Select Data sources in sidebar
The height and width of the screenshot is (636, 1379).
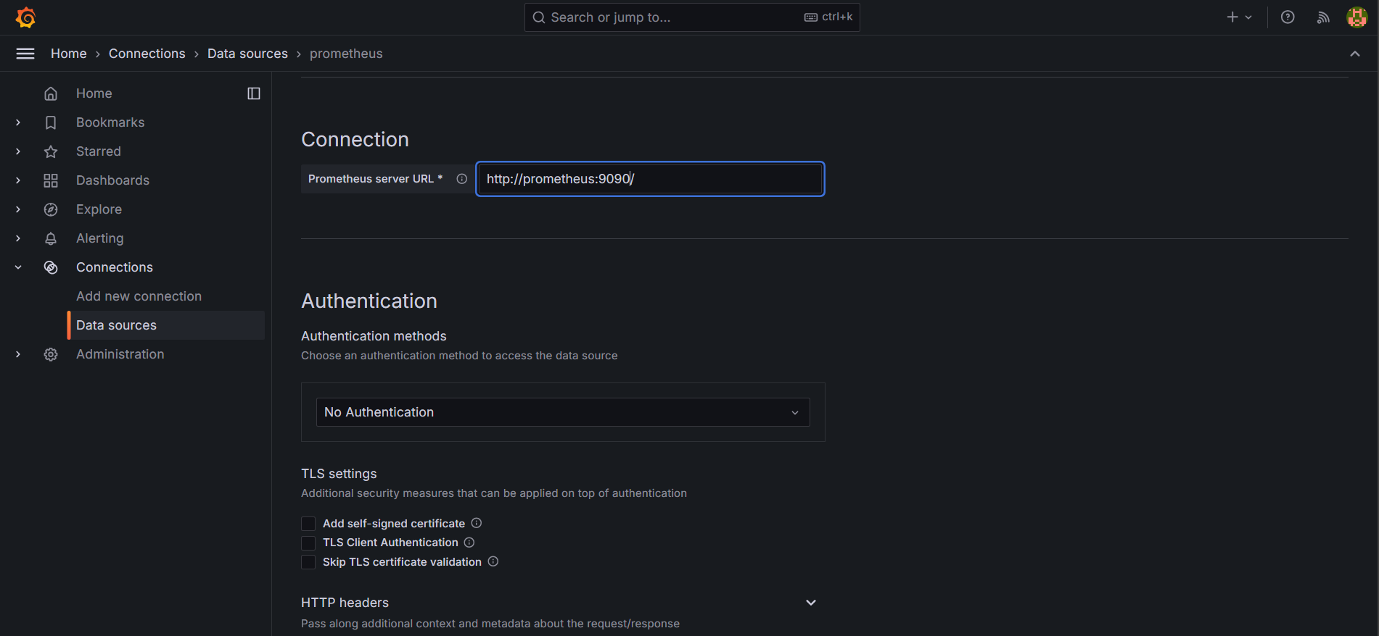[166, 325]
